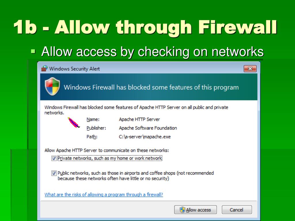Screen dimensions: 295x221
Task: Click the Windows Security Alert title text
Action: pos(75,69)
